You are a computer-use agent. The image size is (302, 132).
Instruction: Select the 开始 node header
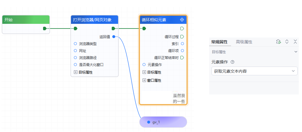(x=26, y=20)
